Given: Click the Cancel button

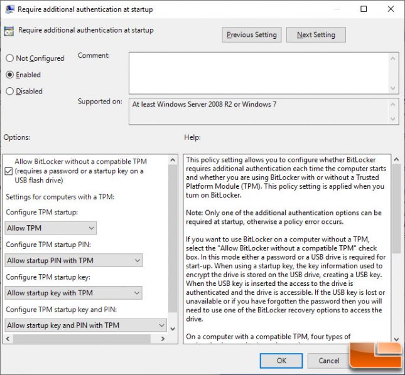Looking at the screenshot, I should coord(328,361).
